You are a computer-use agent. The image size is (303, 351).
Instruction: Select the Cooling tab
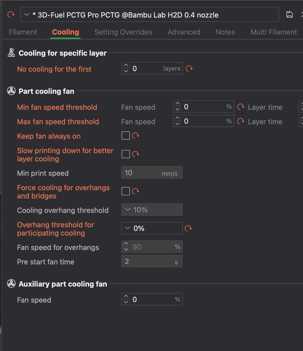[x=65, y=32]
